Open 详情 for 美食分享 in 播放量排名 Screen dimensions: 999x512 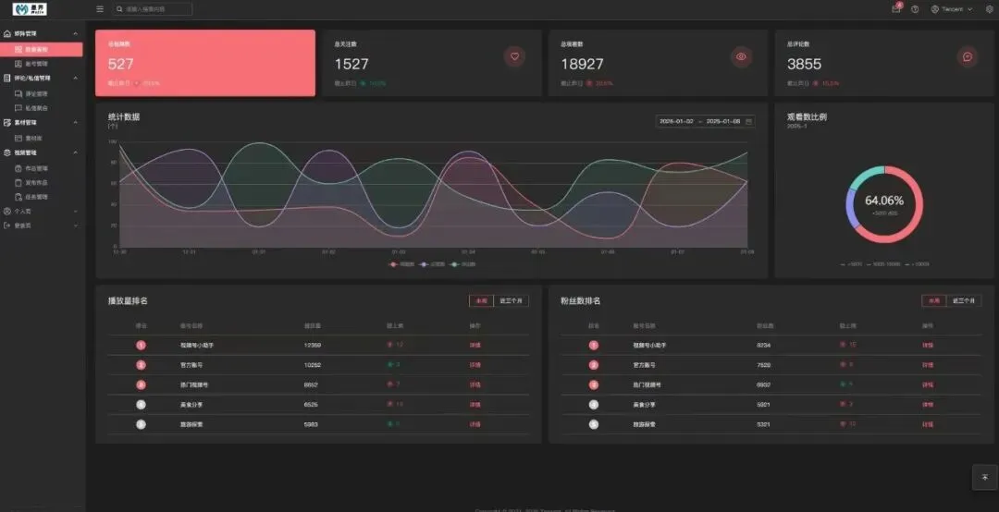coord(475,405)
